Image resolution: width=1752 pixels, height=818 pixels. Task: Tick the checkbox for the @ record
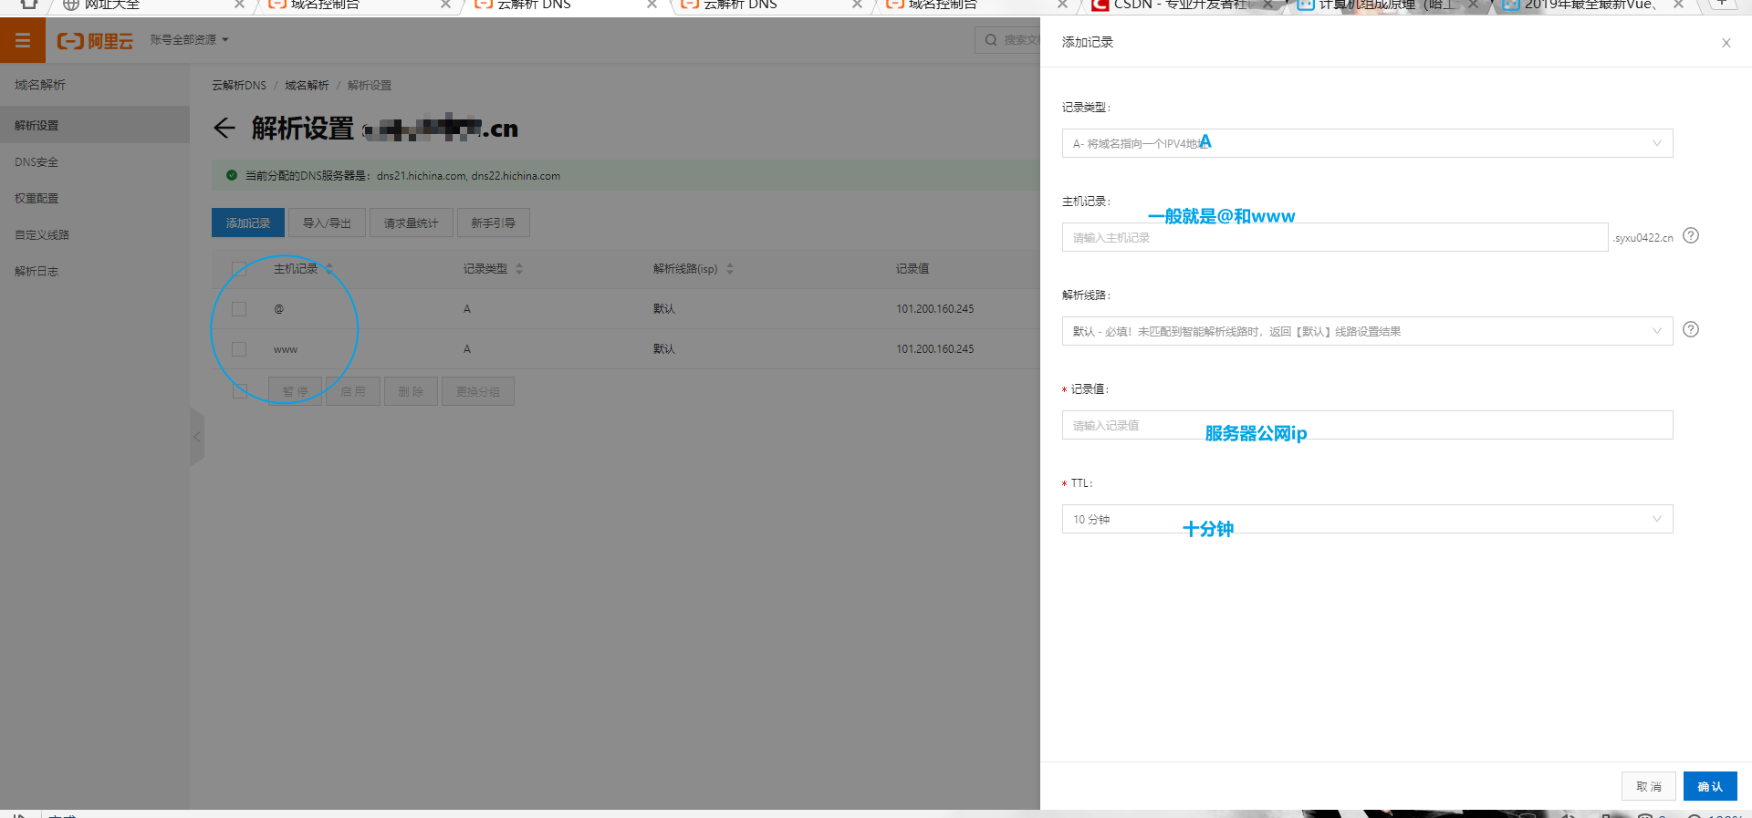(x=239, y=309)
